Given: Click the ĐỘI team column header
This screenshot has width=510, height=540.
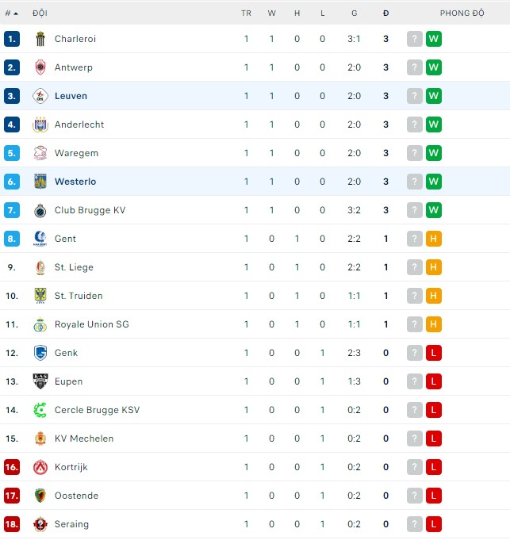Looking at the screenshot, I should (x=40, y=13).
